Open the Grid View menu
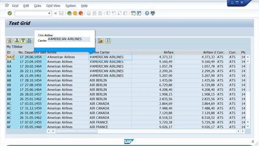 (x=53, y=6)
